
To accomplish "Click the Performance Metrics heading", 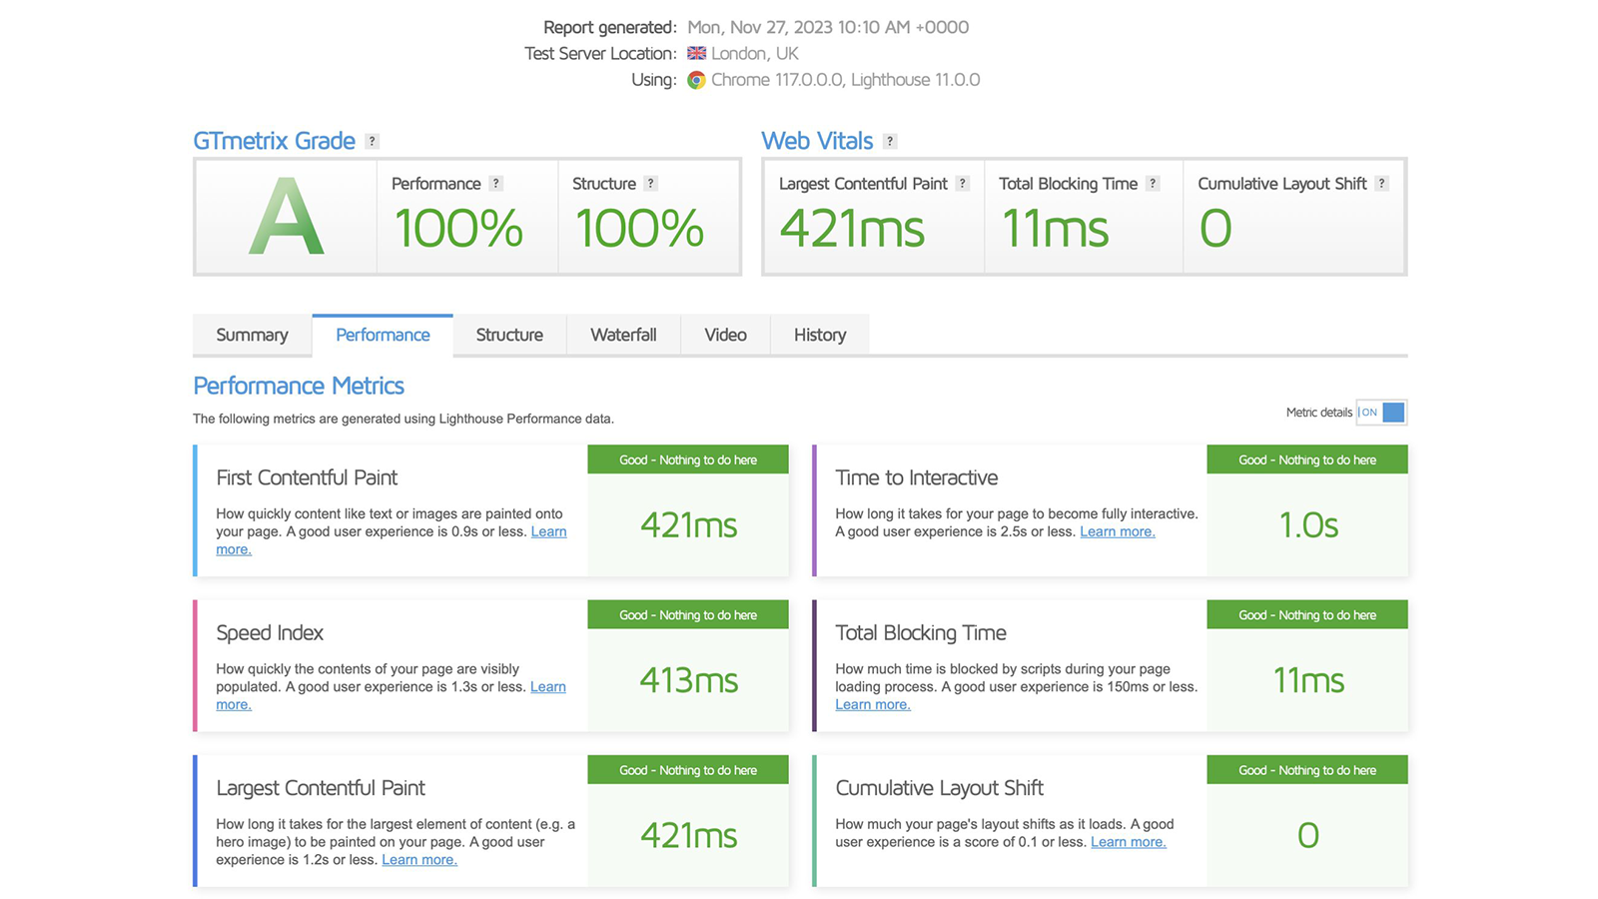I will click(299, 386).
